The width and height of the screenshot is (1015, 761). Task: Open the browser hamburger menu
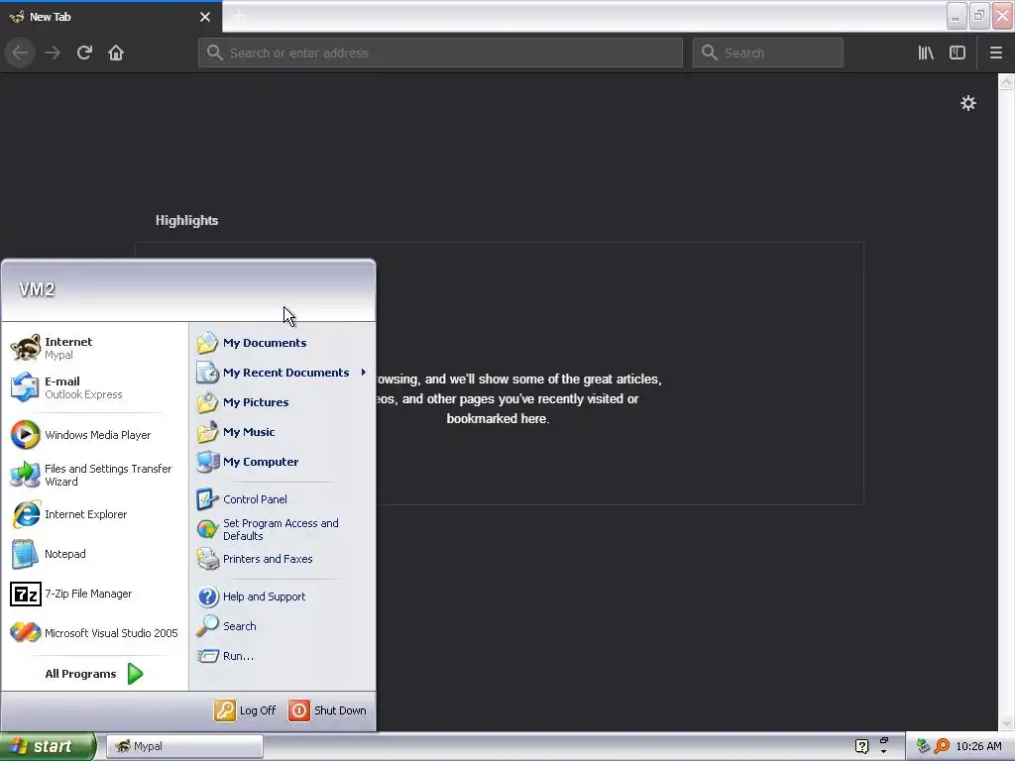pyautogui.click(x=995, y=53)
